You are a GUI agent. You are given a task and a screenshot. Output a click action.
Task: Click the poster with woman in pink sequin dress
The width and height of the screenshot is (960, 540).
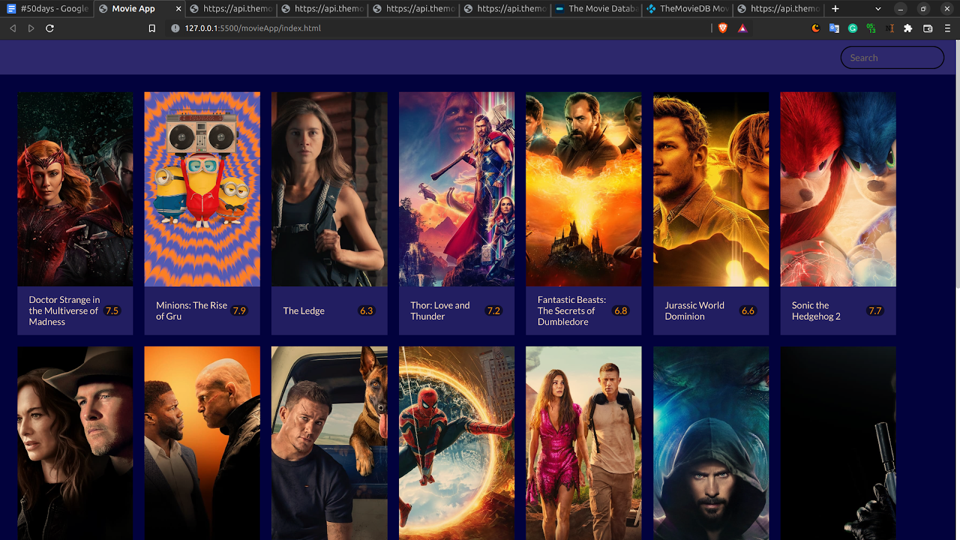[584, 443]
